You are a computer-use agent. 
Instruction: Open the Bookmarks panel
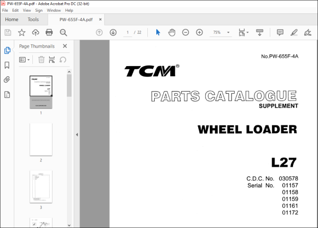(7, 65)
